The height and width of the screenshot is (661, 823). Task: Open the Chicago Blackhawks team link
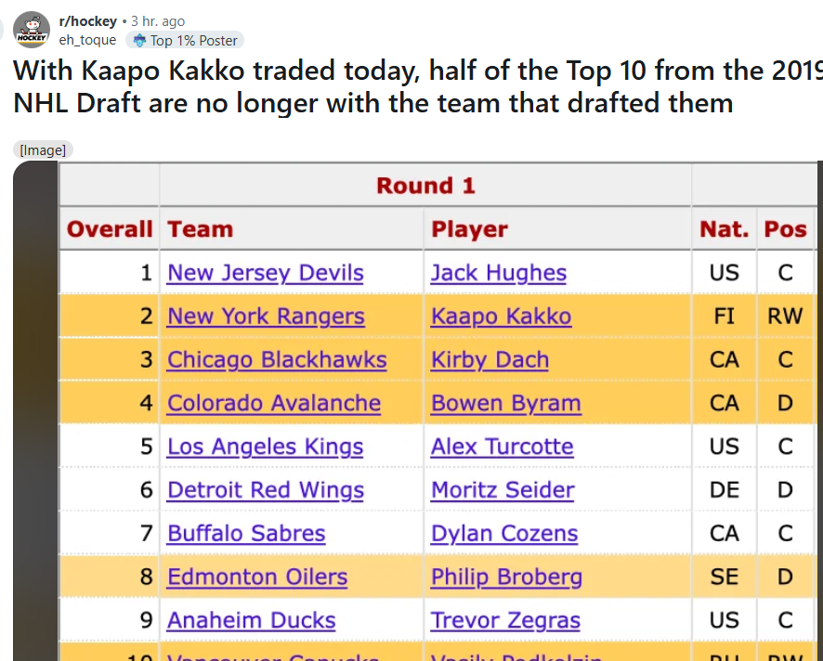click(277, 360)
